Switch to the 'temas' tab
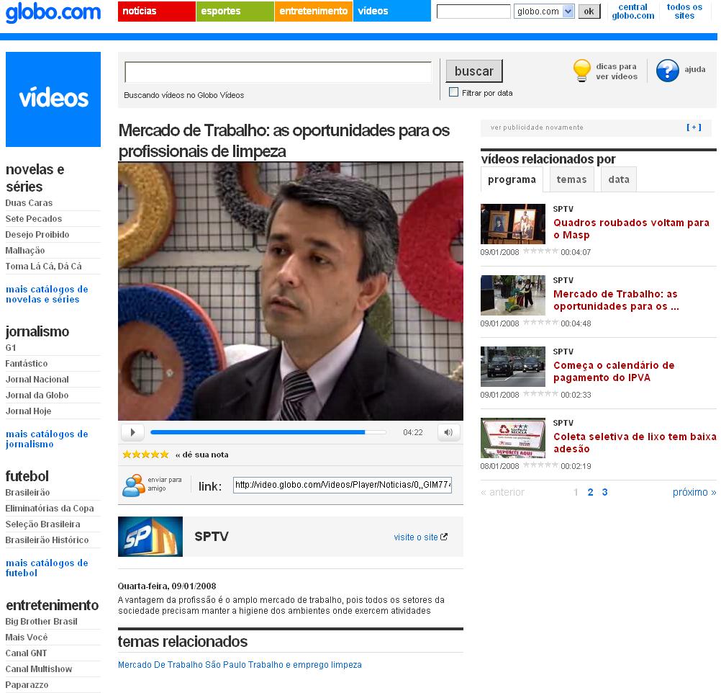Viewport: 721px width, 693px height. tap(571, 179)
